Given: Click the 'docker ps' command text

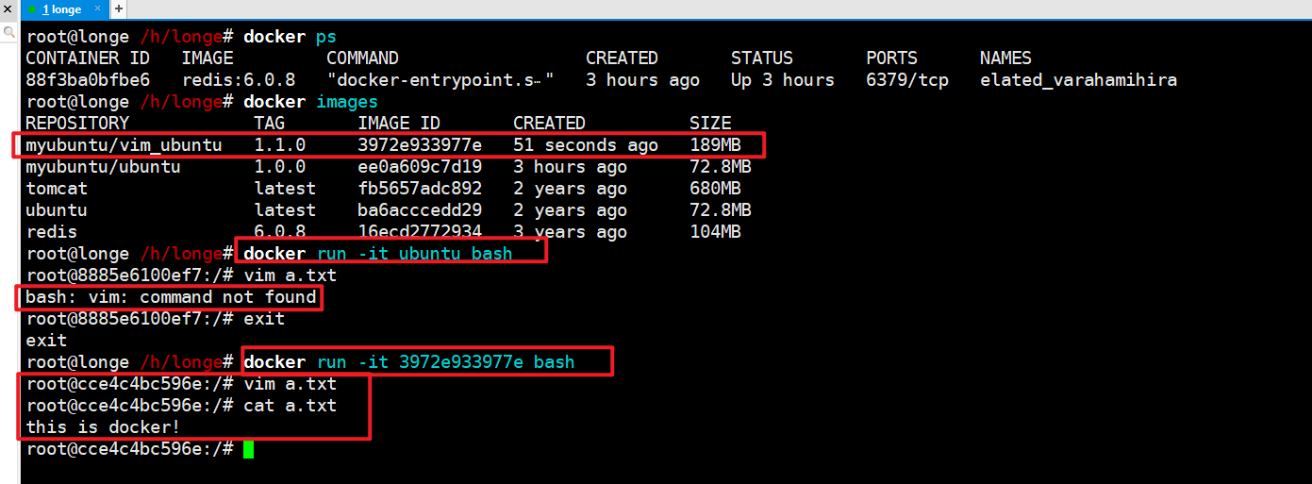Looking at the screenshot, I should click(290, 37).
